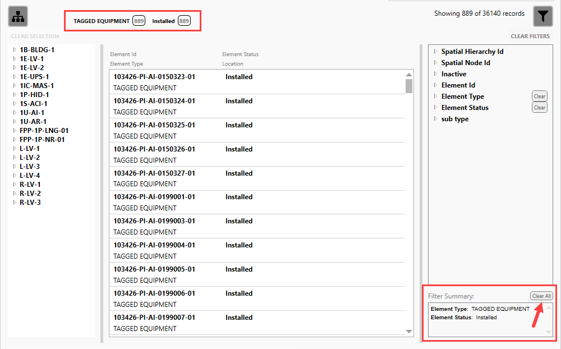
Task: Select record 103426-PI-AI-0199005-01
Action: [257, 274]
